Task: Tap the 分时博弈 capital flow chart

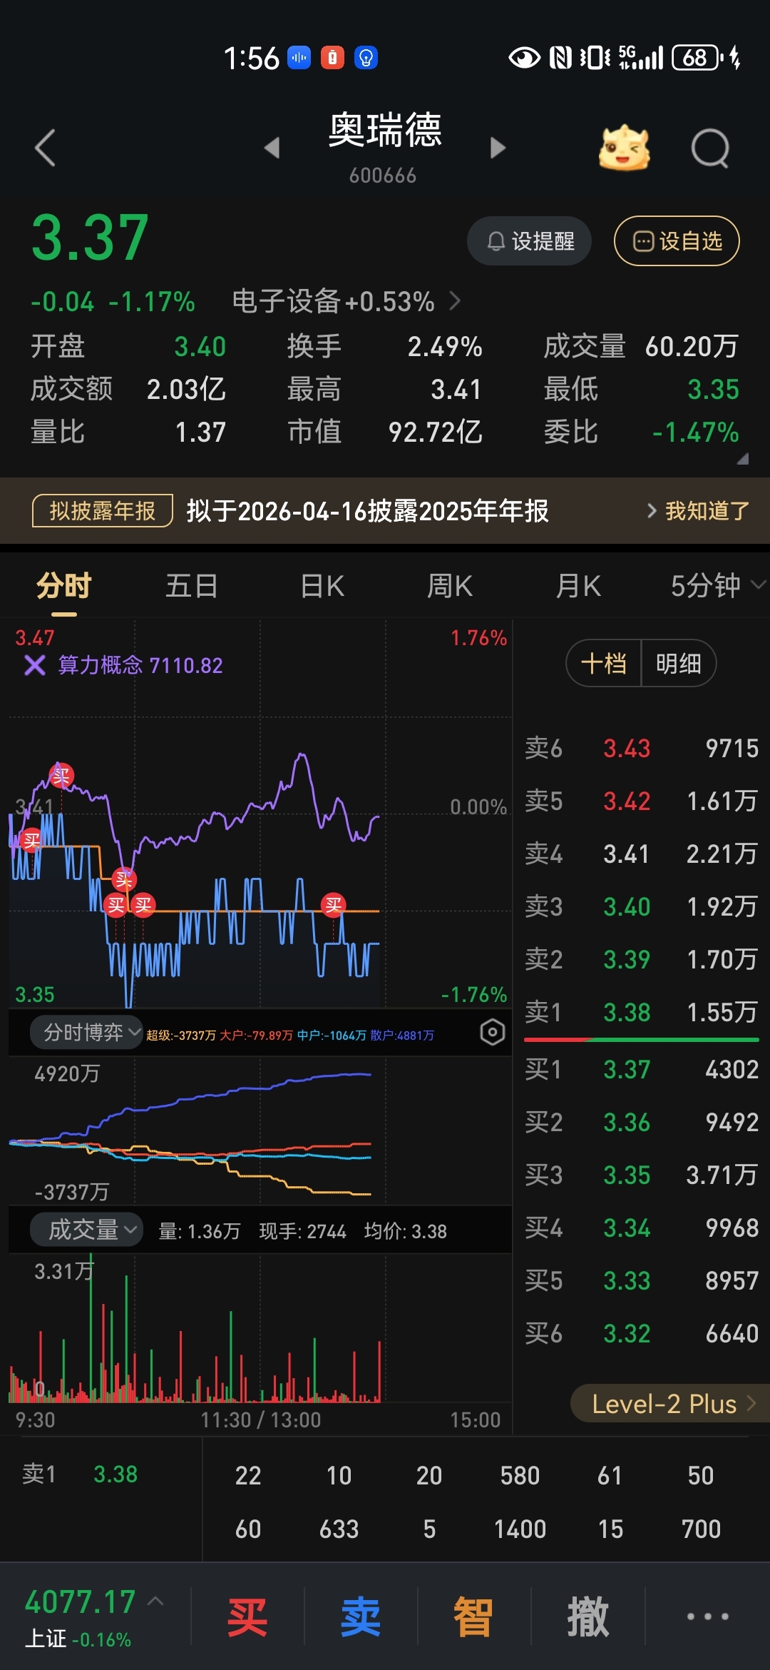Action: pos(260,1130)
